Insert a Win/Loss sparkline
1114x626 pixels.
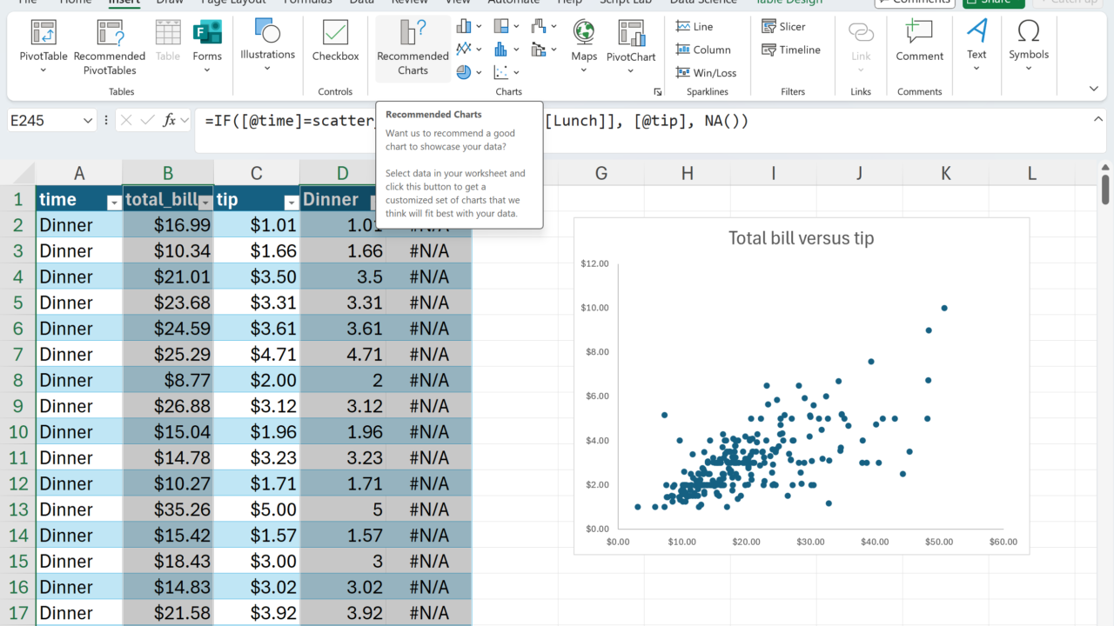pyautogui.click(x=706, y=73)
